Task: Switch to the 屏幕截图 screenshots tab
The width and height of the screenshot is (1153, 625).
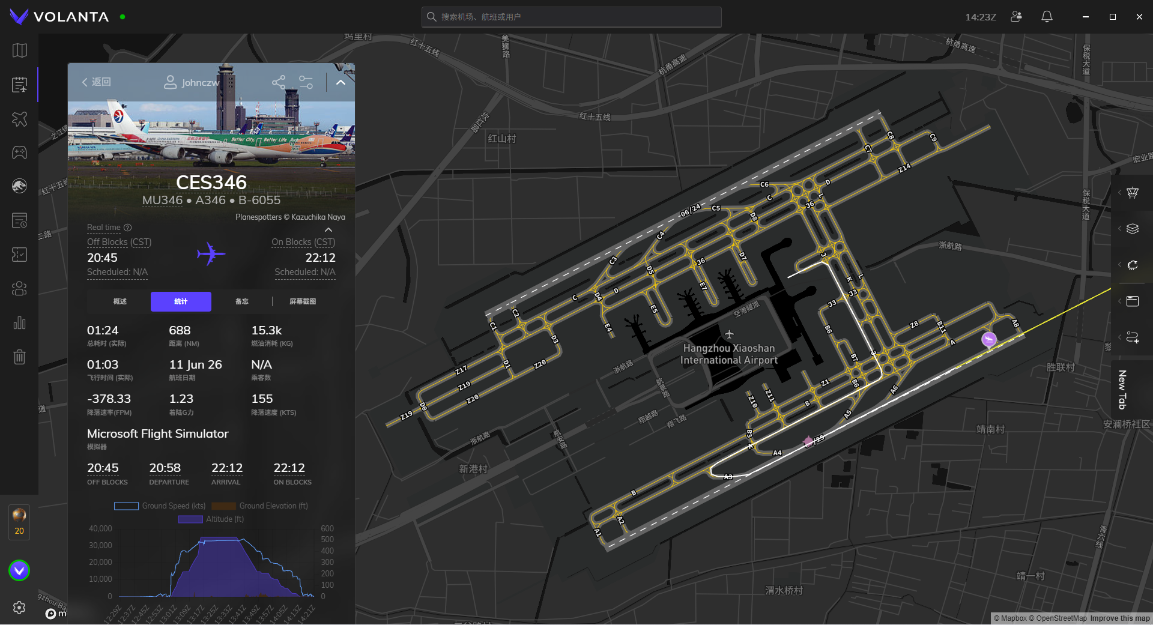Action: 303,301
